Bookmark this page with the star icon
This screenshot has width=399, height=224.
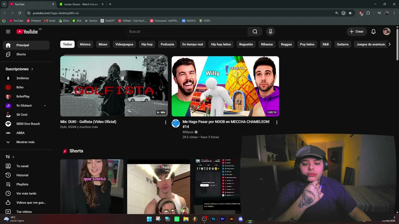point(350,13)
